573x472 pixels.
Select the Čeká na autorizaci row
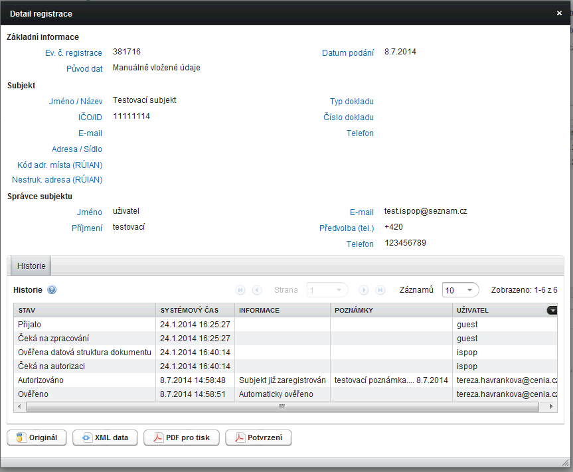tap(286, 366)
